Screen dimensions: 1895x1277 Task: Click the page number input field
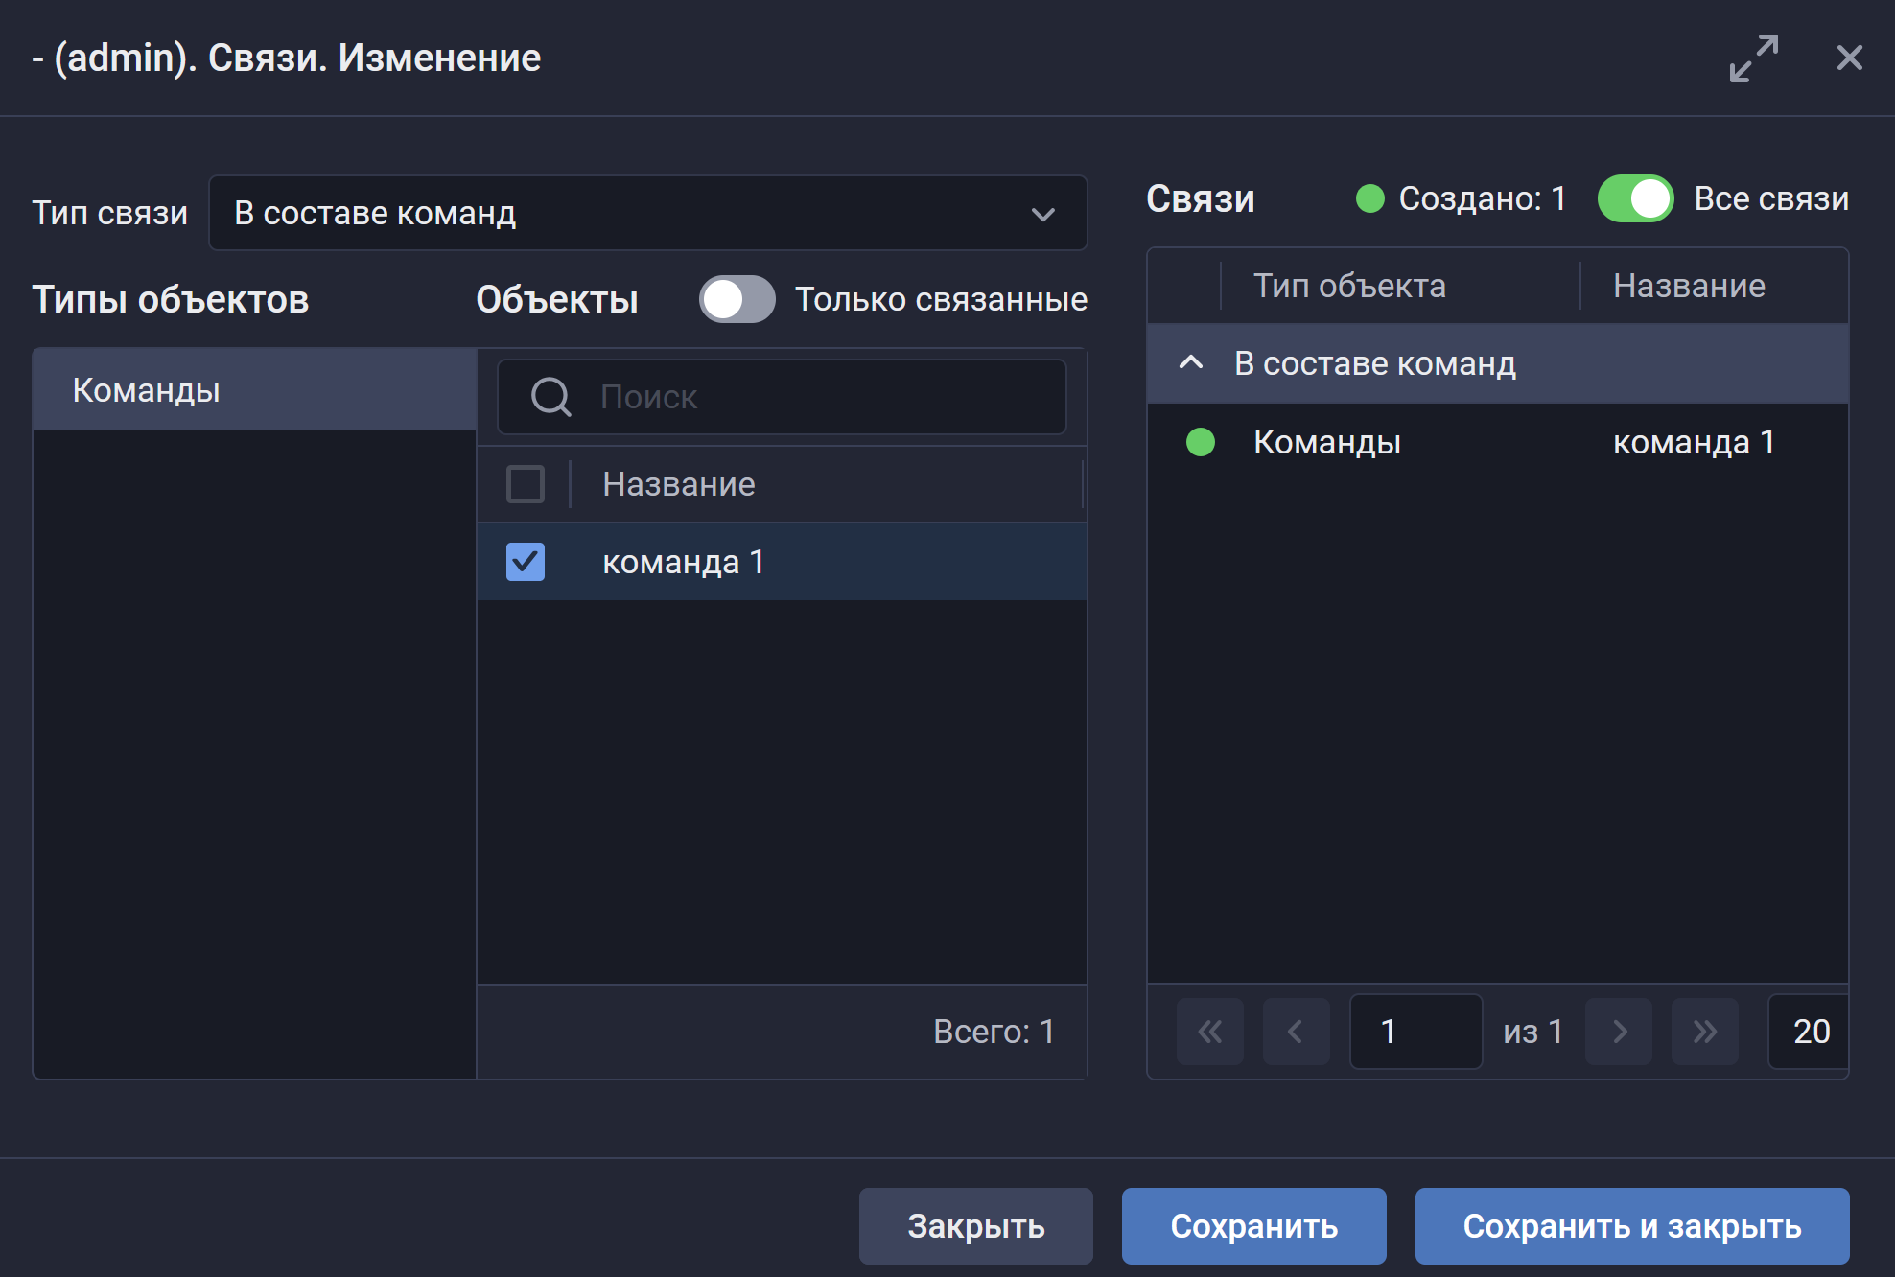coord(1416,1032)
